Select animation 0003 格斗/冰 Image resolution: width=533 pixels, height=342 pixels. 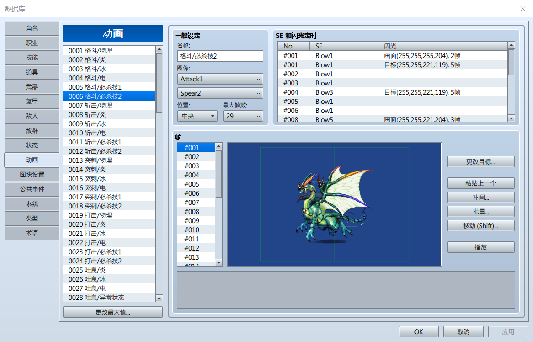[109, 69]
